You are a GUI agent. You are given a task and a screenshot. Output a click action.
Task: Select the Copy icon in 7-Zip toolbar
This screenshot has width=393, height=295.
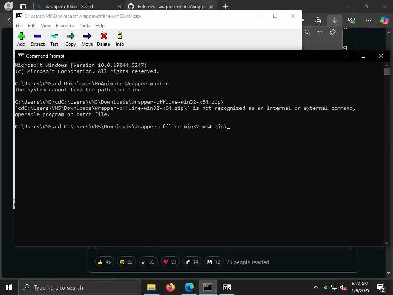71,40
